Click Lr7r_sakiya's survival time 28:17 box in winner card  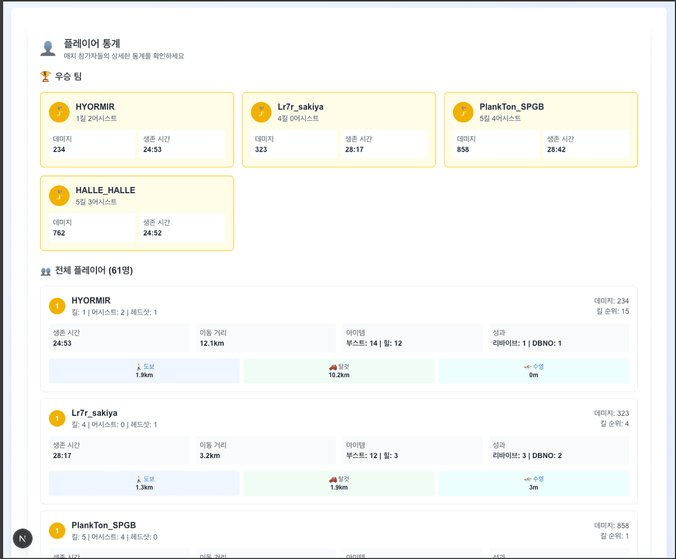384,144
